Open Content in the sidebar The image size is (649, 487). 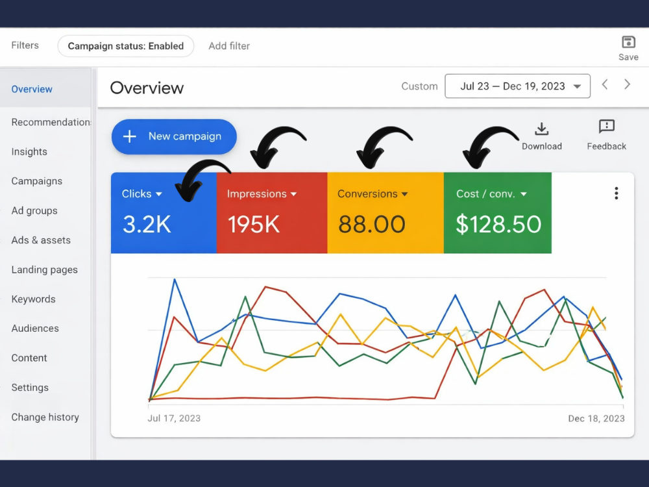click(29, 358)
